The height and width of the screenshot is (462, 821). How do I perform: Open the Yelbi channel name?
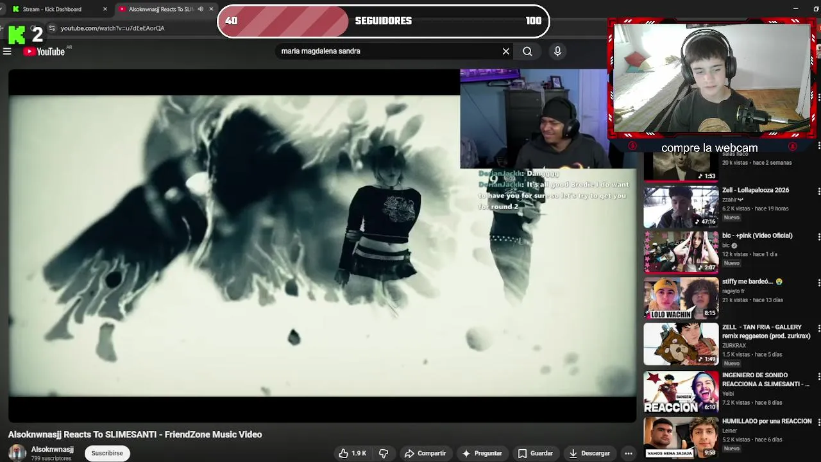[728, 394]
